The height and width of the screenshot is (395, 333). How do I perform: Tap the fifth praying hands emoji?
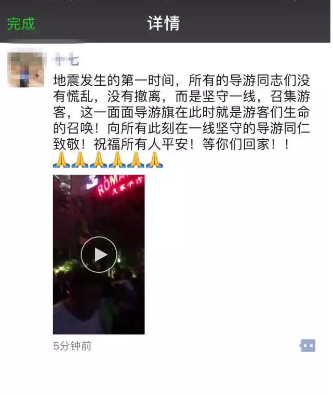click(136, 160)
